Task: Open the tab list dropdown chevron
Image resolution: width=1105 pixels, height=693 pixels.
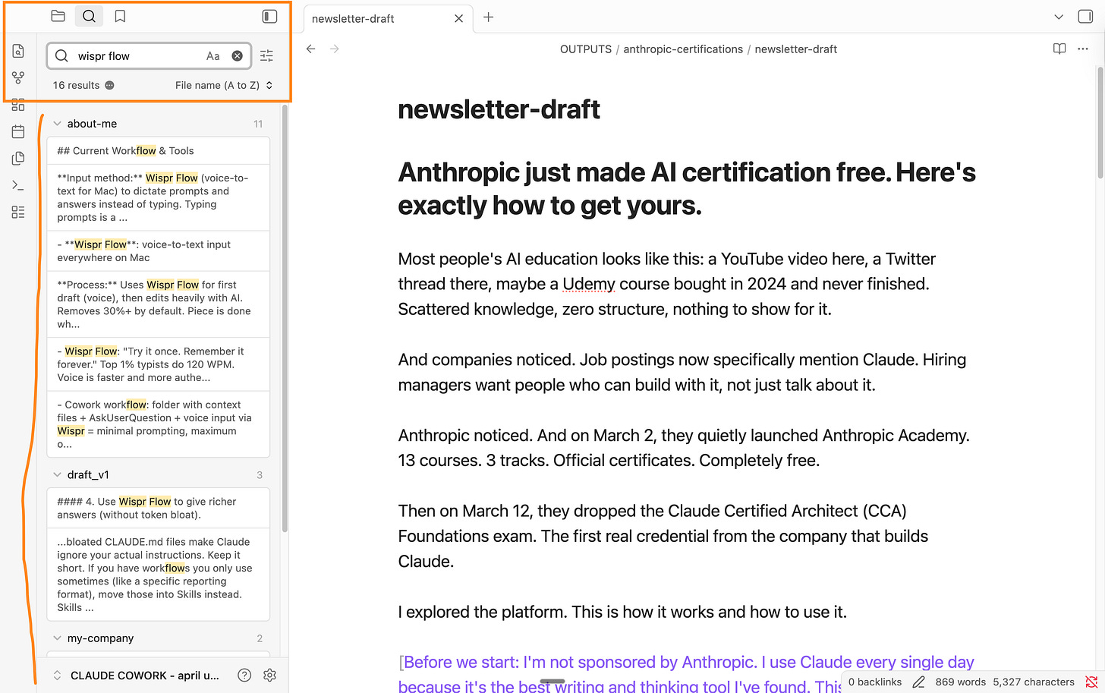Action: click(1059, 17)
